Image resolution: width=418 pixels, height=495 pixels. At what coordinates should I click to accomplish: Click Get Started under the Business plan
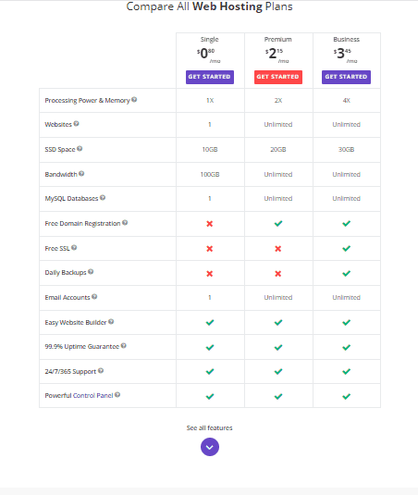tap(347, 77)
